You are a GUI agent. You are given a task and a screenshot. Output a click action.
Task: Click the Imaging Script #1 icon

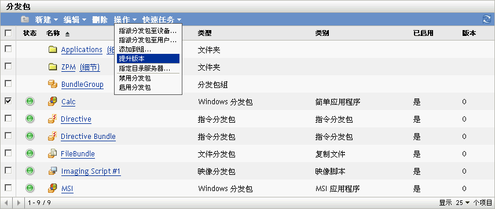tap(53, 171)
